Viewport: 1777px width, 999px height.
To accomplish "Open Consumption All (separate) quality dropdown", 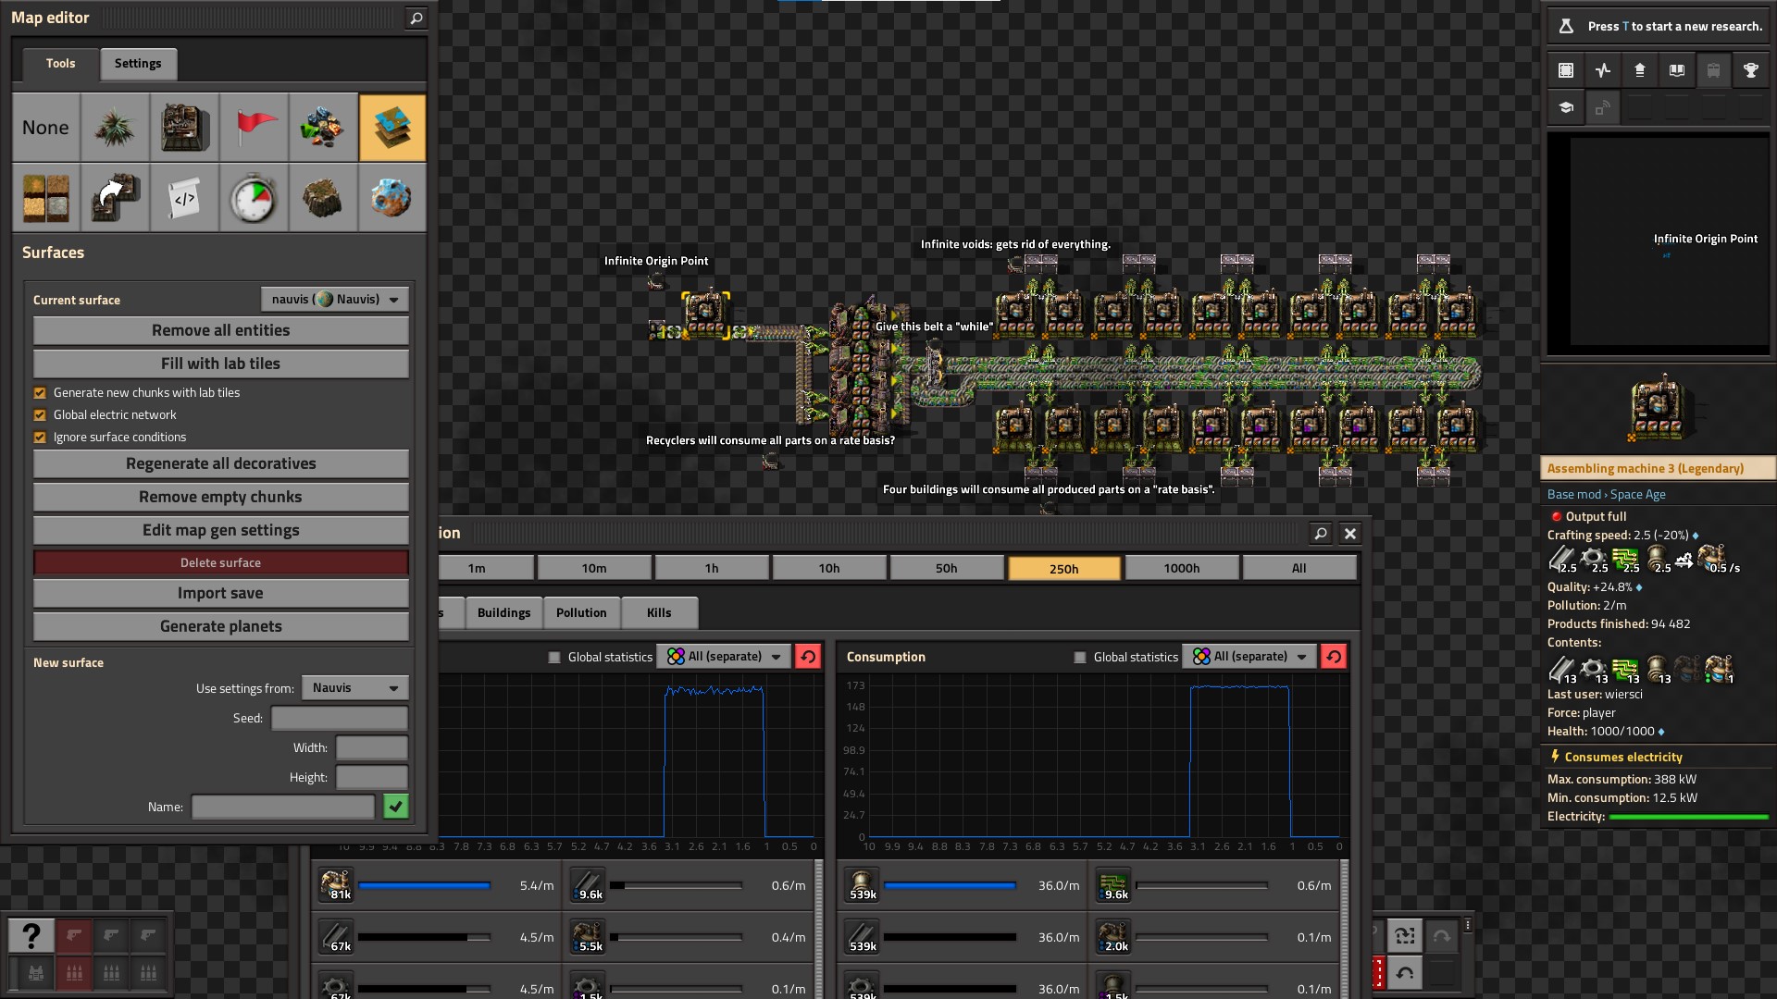I will [1249, 657].
